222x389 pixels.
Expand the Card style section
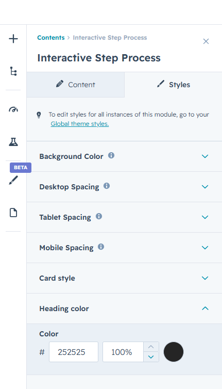pos(124,278)
